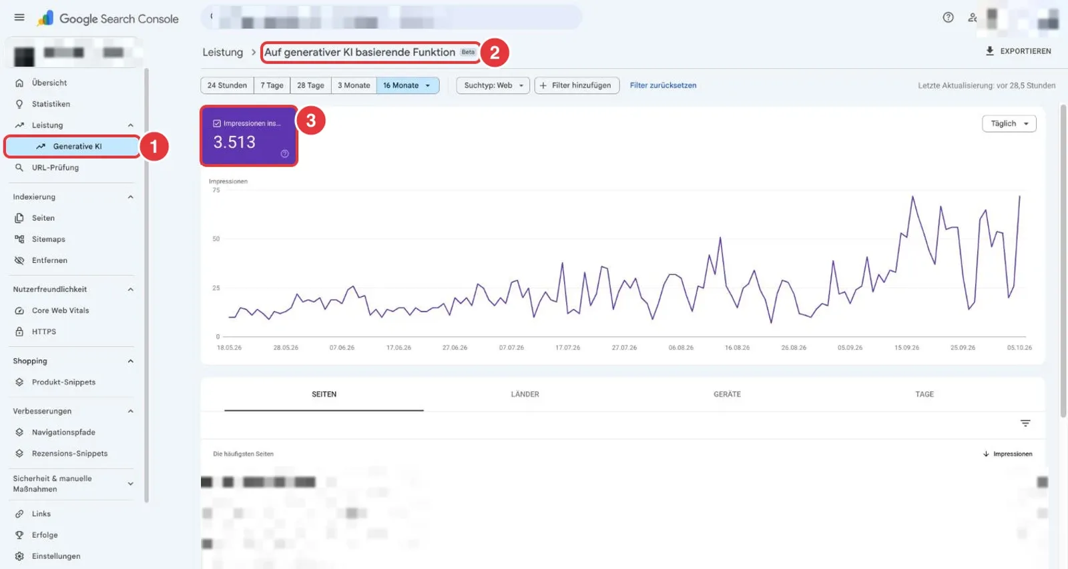The image size is (1068, 569).
Task: Click the sidebar vertical scrollbar
Action: click(x=146, y=286)
